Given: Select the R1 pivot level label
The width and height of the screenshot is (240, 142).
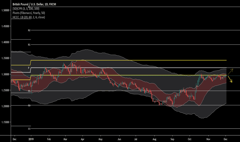Looking at the screenshot, I should coord(29,45).
